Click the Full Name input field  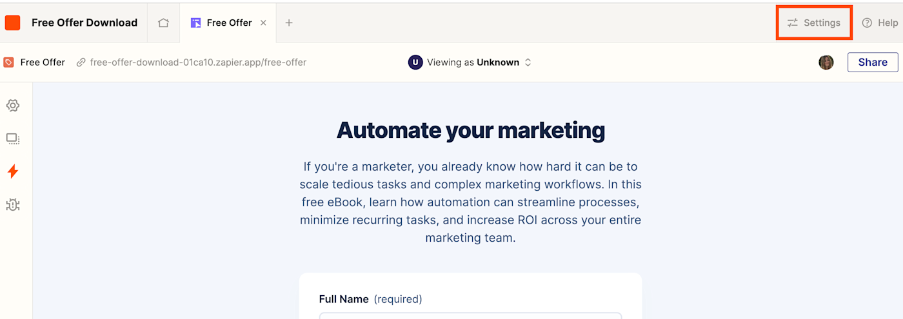coord(470,316)
